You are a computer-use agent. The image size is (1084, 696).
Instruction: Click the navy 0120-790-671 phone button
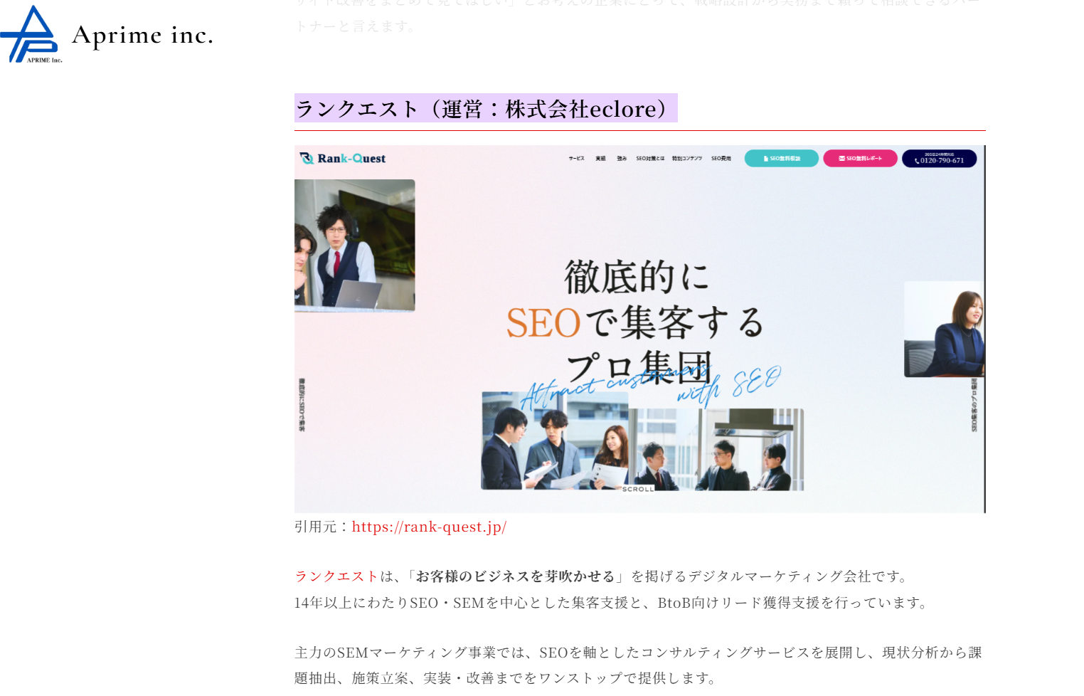[x=940, y=159]
